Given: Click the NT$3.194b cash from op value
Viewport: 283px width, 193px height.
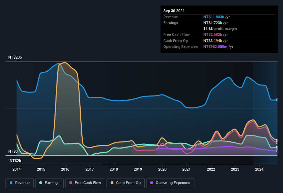Looking at the screenshot, I should pos(213,41).
